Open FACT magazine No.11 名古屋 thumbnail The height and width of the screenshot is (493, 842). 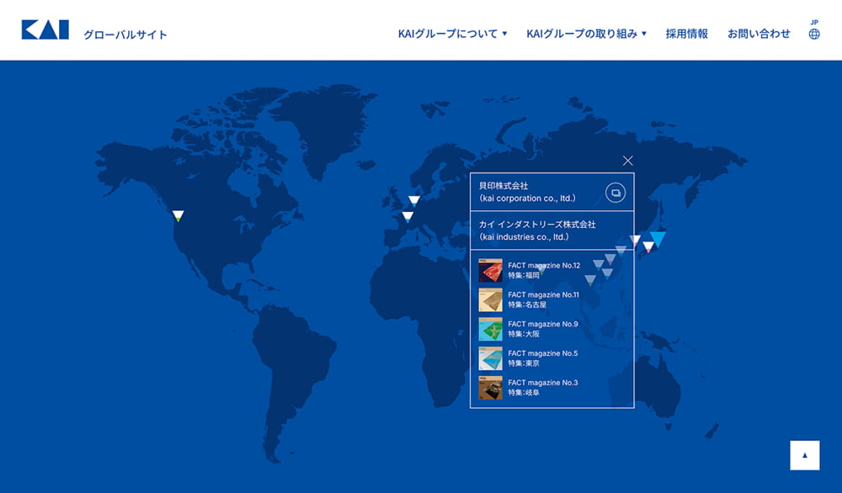point(491,300)
